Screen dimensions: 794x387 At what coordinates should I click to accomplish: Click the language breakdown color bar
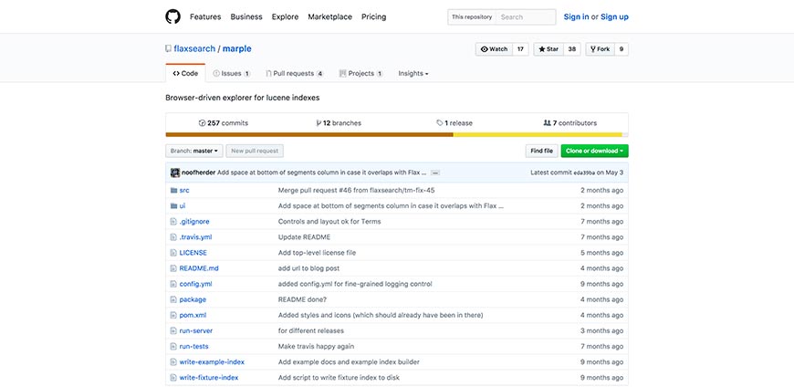tap(396, 135)
